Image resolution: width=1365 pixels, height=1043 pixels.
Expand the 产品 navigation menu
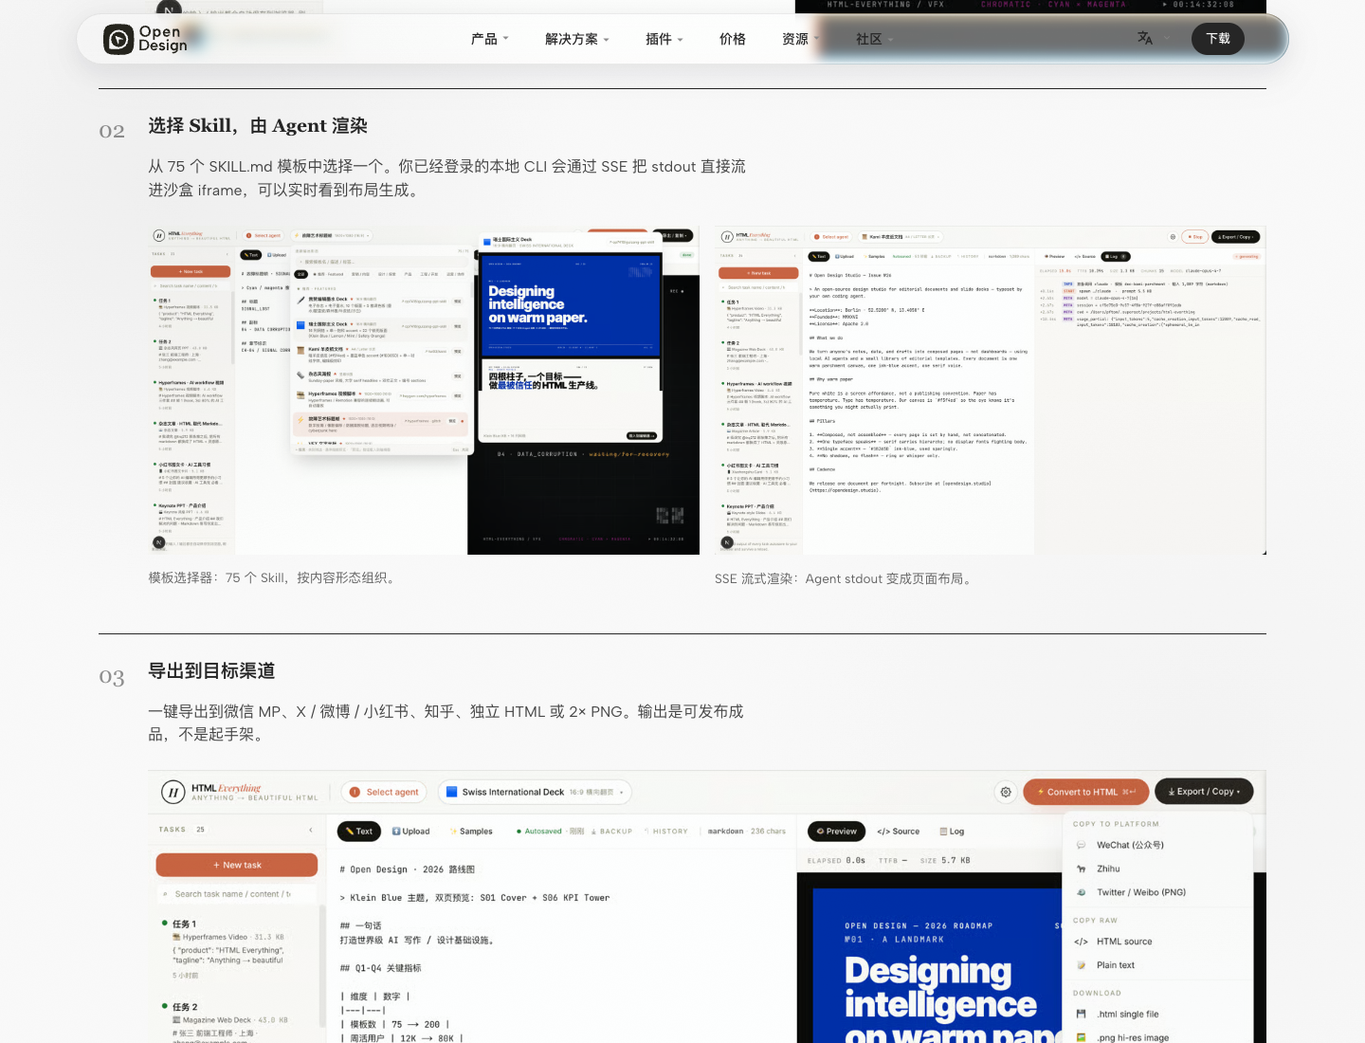click(490, 39)
